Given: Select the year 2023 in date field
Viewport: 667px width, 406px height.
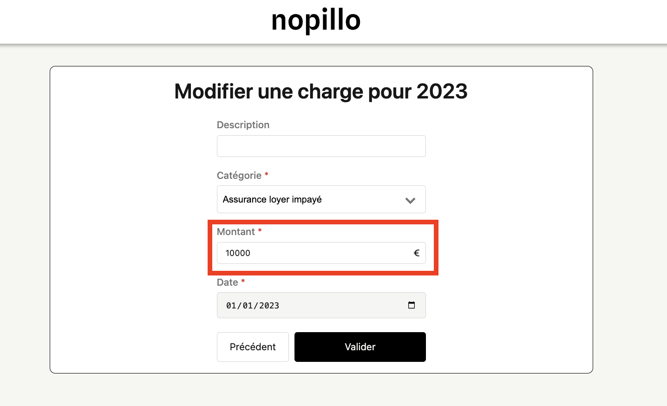Looking at the screenshot, I should 269,306.
